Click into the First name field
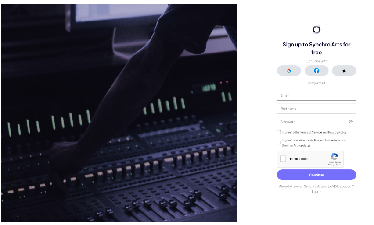The height and width of the screenshot is (225, 374). (x=316, y=109)
